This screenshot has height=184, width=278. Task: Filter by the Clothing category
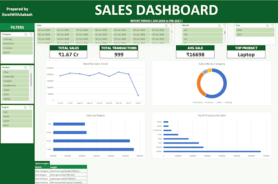pyautogui.click(x=17, y=39)
